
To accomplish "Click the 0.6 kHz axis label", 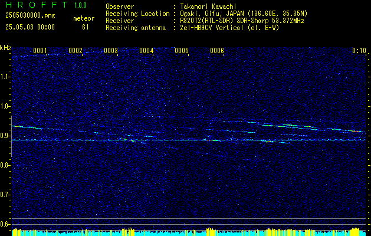I will tap(5, 224).
